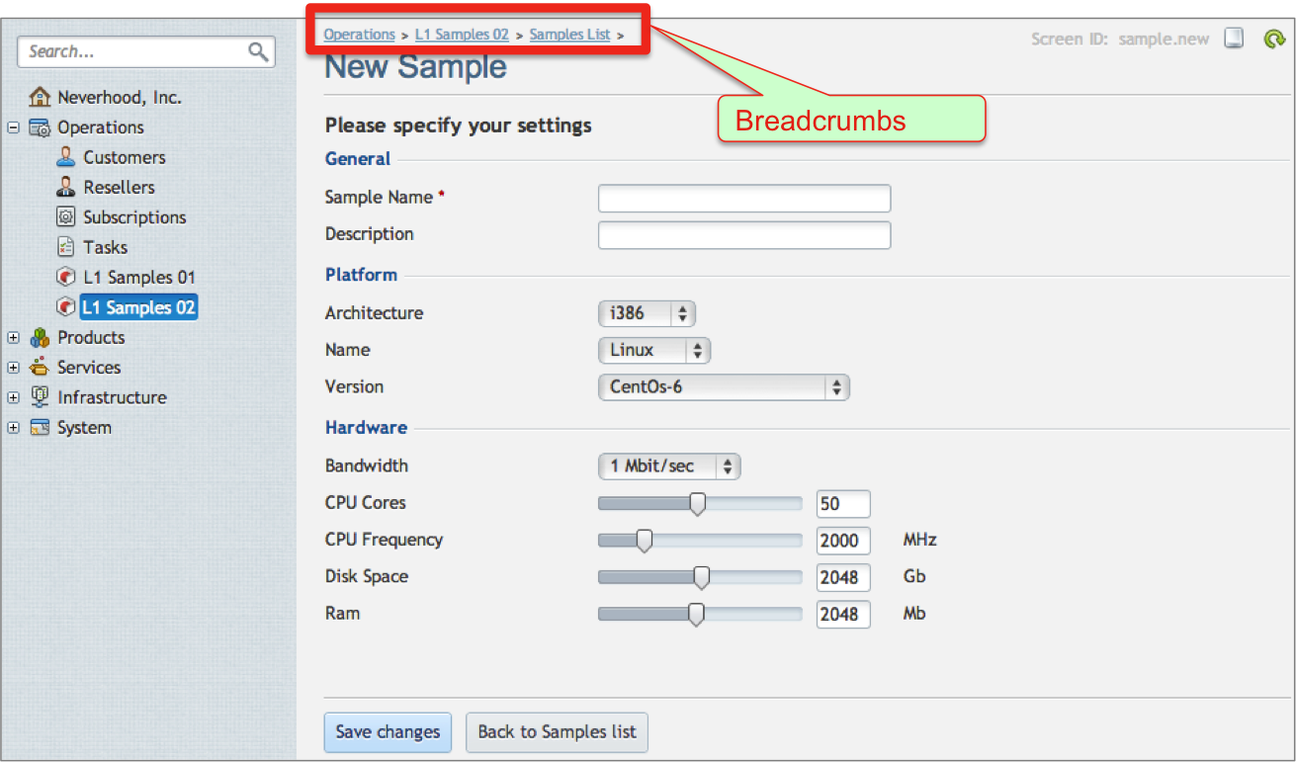
Task: Expand the Products tree node
Action: 13,338
